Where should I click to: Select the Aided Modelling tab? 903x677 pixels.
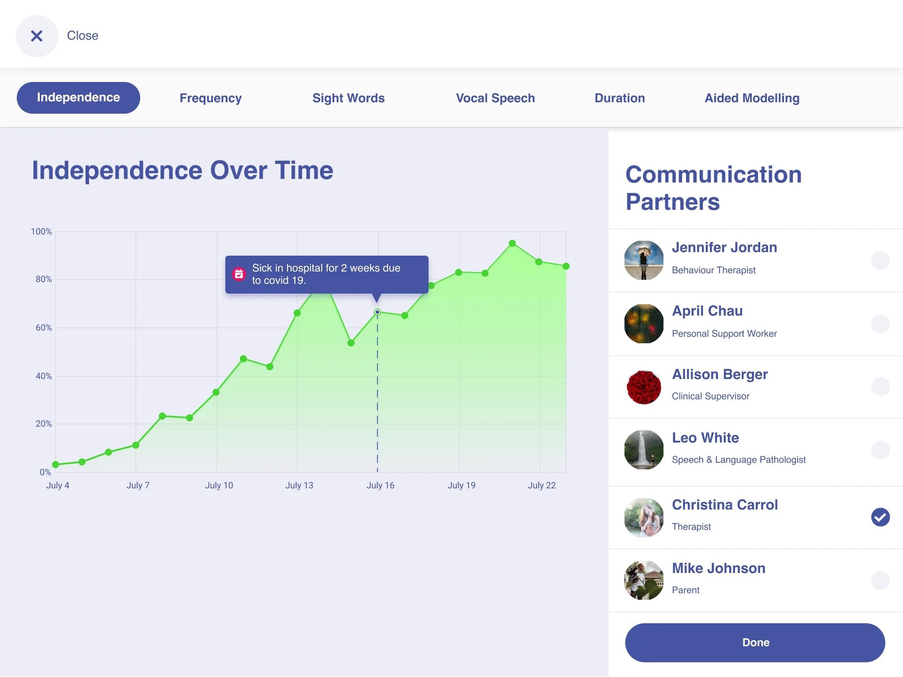(752, 98)
